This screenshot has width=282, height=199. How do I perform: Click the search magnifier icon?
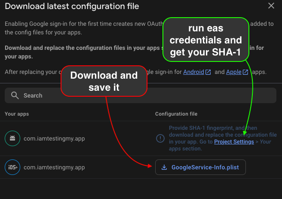[15, 95]
